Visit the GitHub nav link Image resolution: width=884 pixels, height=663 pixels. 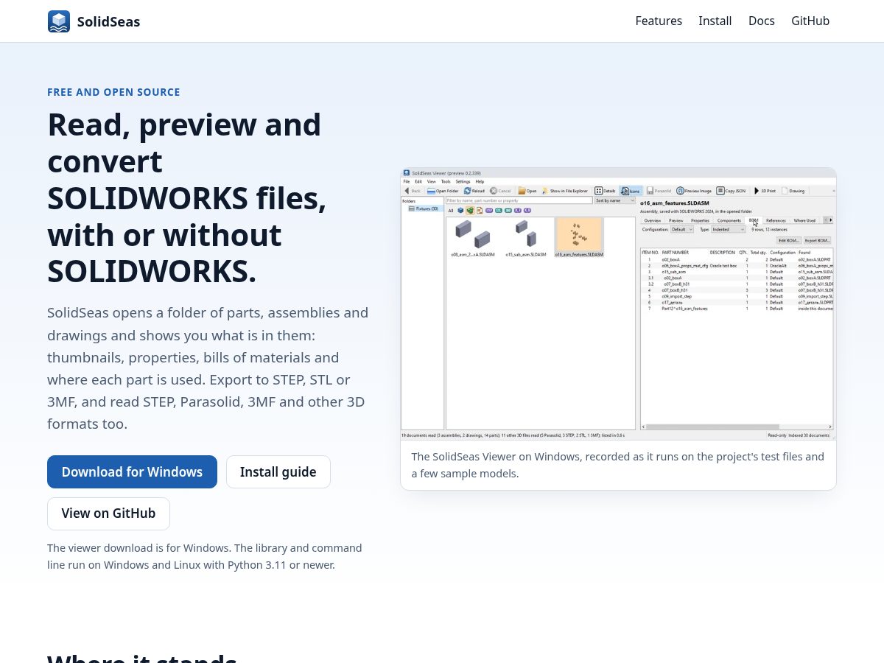coord(810,21)
